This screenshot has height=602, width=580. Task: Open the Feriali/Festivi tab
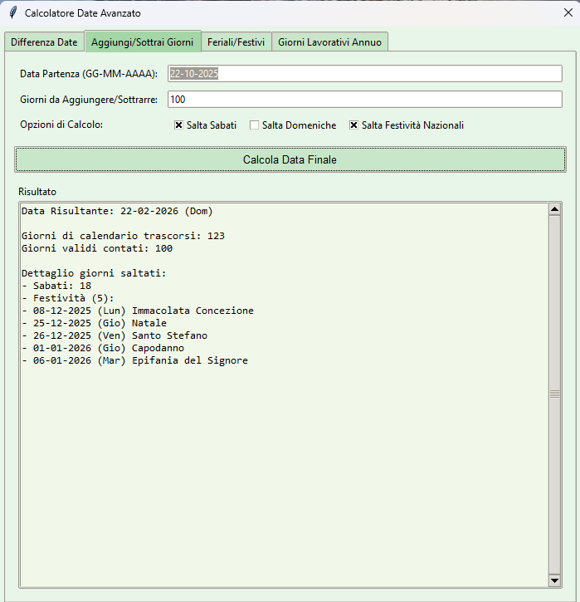236,42
